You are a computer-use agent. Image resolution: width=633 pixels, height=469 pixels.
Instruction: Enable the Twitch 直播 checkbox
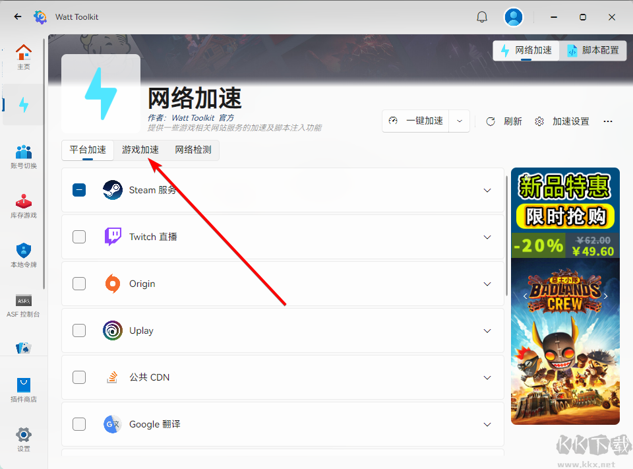point(79,237)
